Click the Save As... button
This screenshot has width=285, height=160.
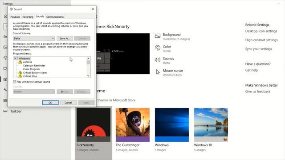point(65,38)
